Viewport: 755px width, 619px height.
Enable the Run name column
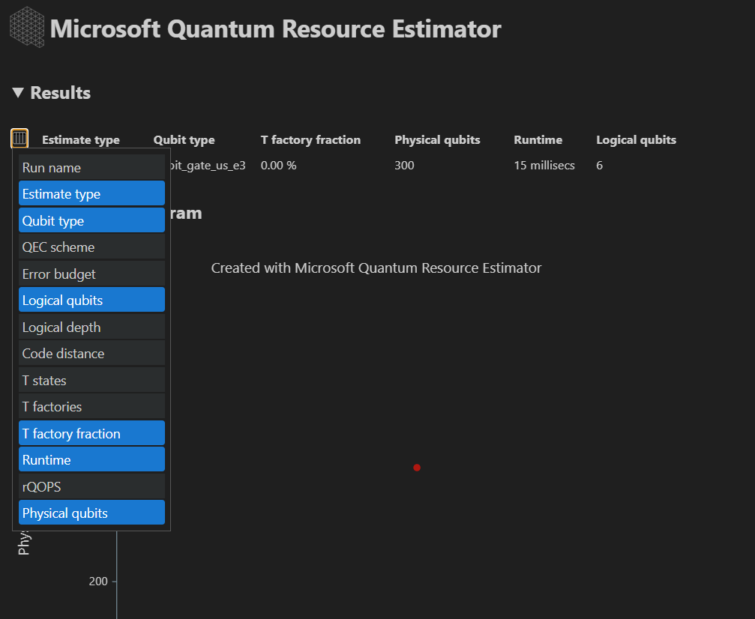coord(91,166)
